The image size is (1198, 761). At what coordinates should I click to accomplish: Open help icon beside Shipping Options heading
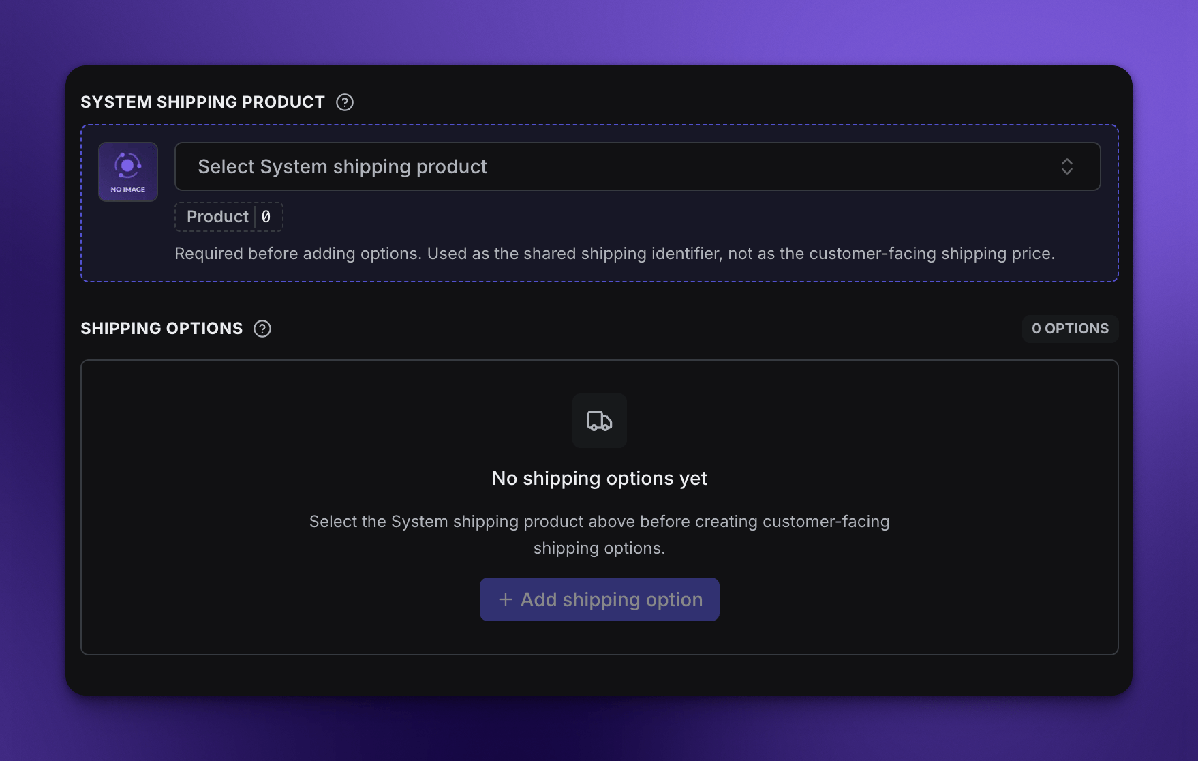(262, 329)
